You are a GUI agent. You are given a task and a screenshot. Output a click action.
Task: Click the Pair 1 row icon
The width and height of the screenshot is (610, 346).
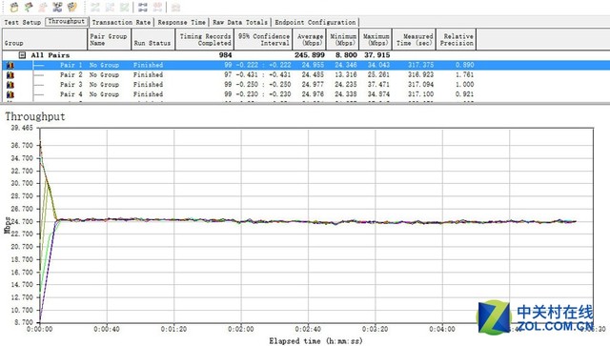pos(10,65)
